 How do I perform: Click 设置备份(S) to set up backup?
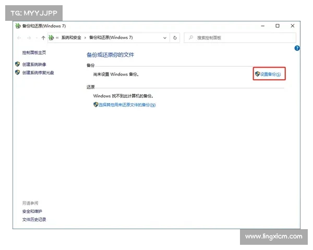(270, 74)
